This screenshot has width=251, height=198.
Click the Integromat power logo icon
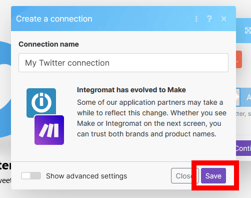[41, 103]
